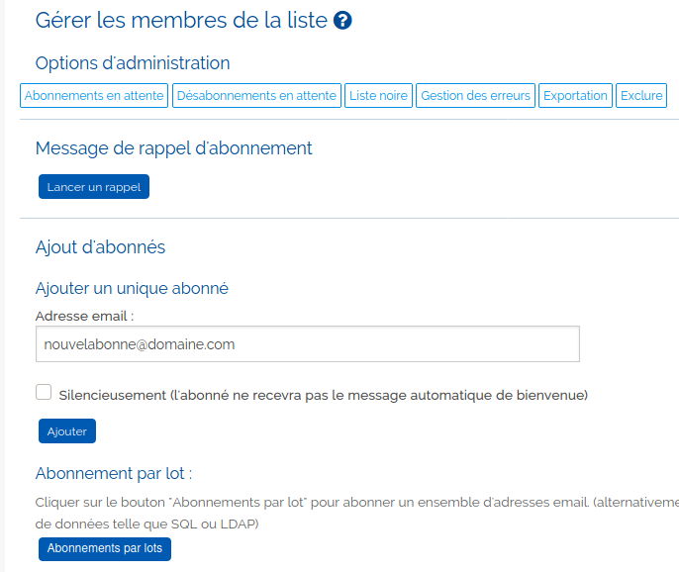Viewport: 679px width, 572px height.
Task: View Désabonnements en attente
Action: tap(256, 96)
